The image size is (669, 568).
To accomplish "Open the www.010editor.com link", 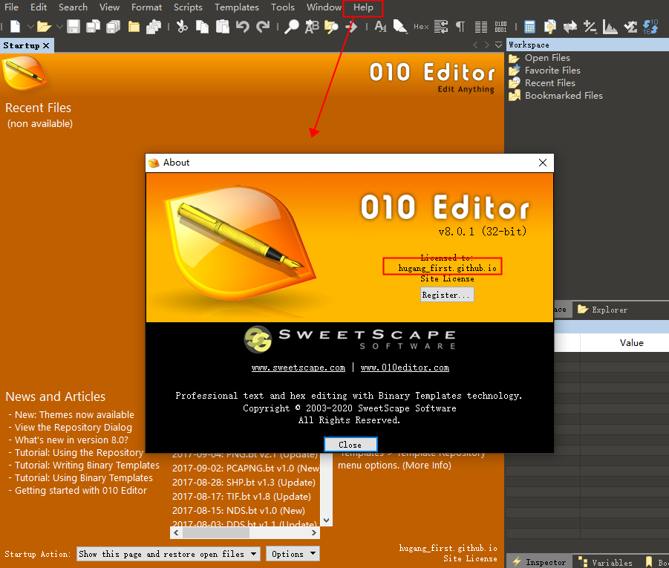I will coord(405,368).
